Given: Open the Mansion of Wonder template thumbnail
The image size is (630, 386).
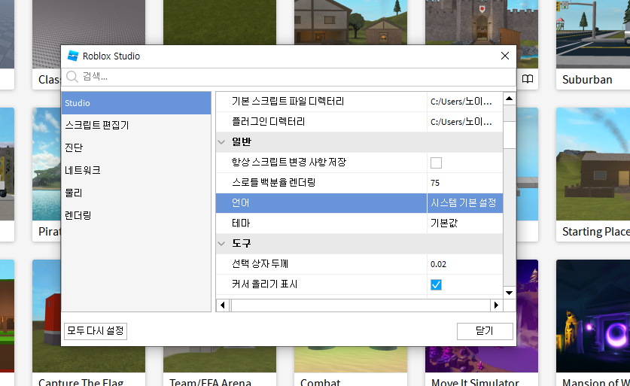Looking at the screenshot, I should coord(593,318).
